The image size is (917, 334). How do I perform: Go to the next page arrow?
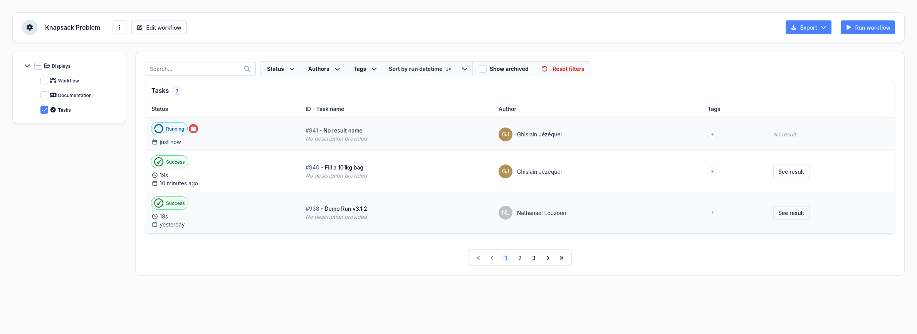pos(548,258)
